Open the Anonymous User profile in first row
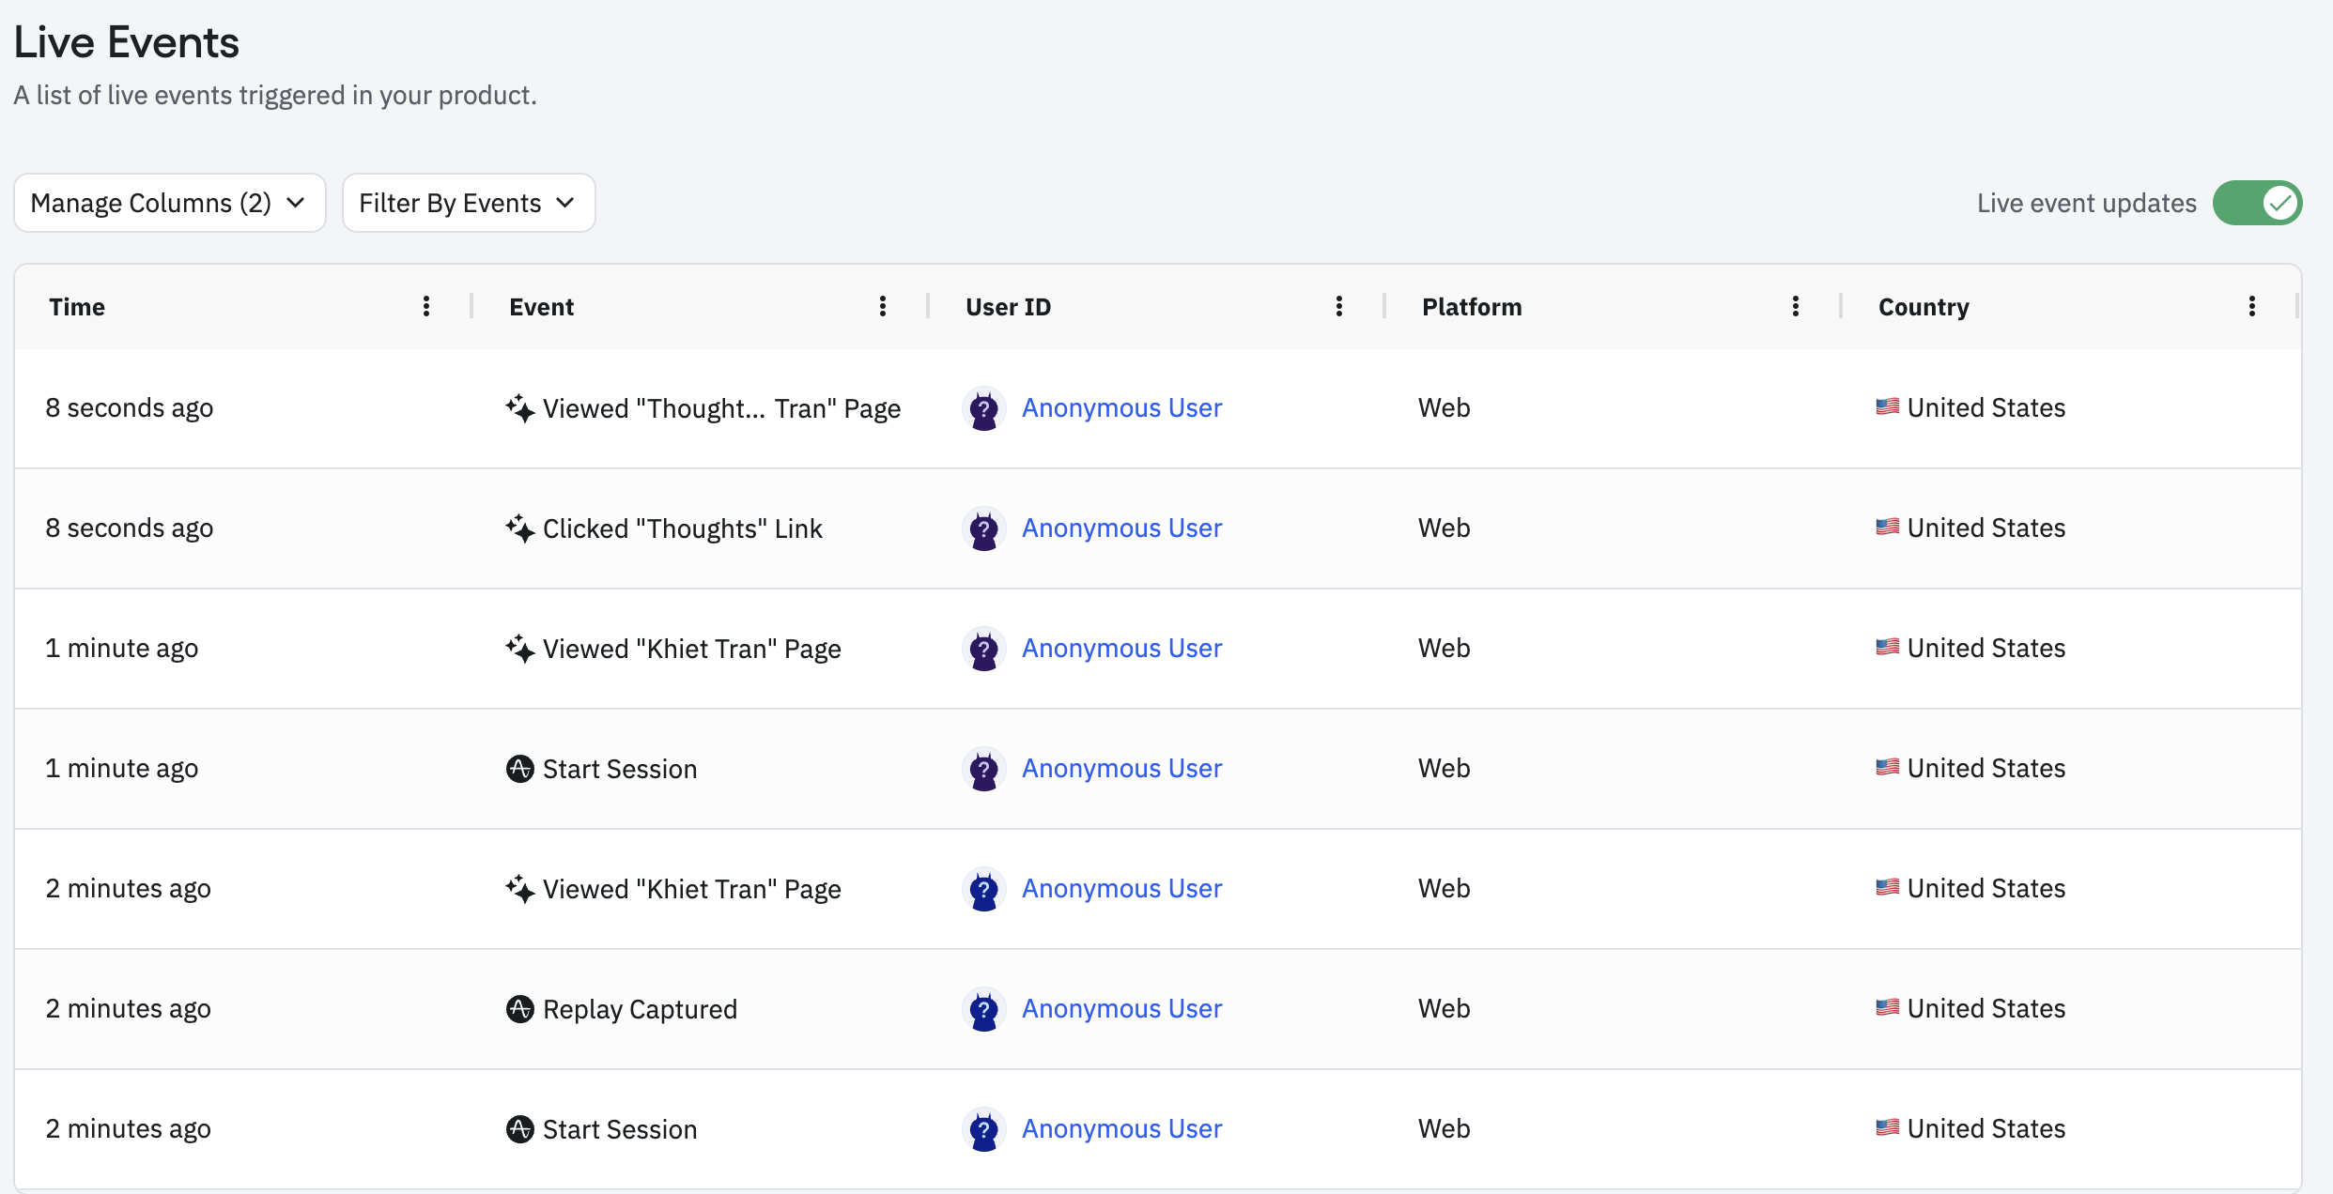The width and height of the screenshot is (2333, 1194). click(1121, 407)
